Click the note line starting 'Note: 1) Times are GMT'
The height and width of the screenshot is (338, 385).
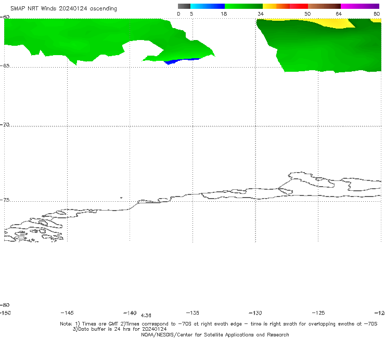219,324
